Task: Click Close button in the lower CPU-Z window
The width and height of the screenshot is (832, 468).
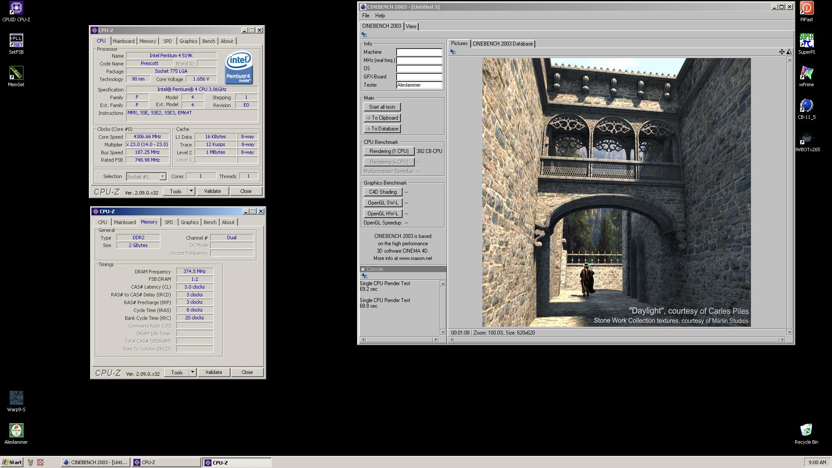Action: pos(247,372)
